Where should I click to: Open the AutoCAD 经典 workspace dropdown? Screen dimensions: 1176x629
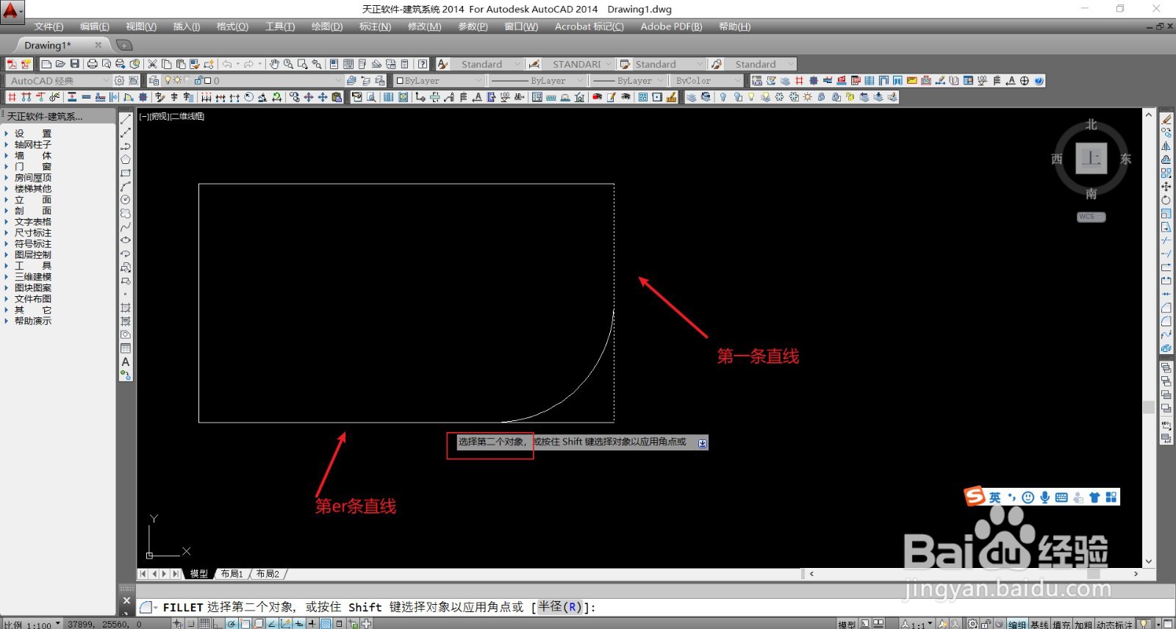click(x=59, y=81)
